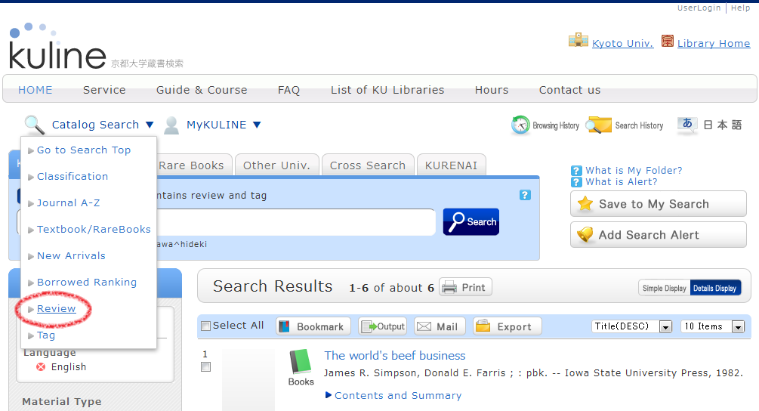This screenshot has height=411, width=759.
Task: Tick checkbox for result 1
Action: pyautogui.click(x=205, y=367)
